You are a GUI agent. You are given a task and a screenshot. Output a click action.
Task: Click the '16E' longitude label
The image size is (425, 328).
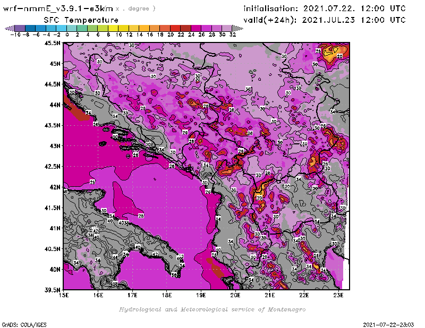pos(98,295)
